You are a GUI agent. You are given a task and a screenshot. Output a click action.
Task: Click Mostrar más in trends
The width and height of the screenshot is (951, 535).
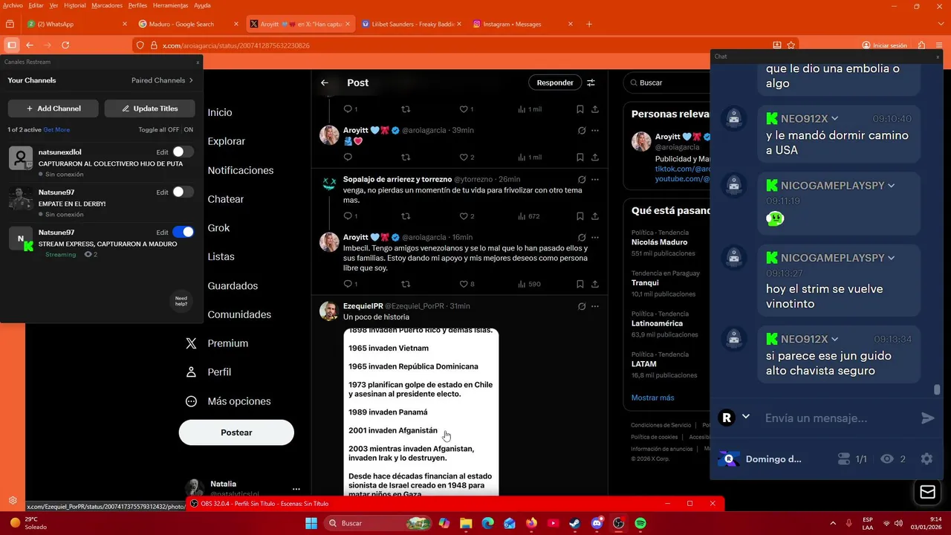click(652, 398)
